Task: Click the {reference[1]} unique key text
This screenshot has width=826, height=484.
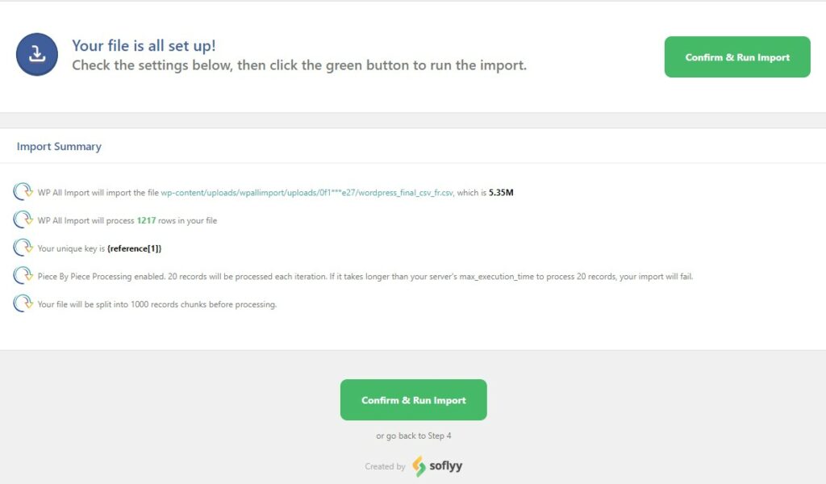Action: click(x=135, y=248)
